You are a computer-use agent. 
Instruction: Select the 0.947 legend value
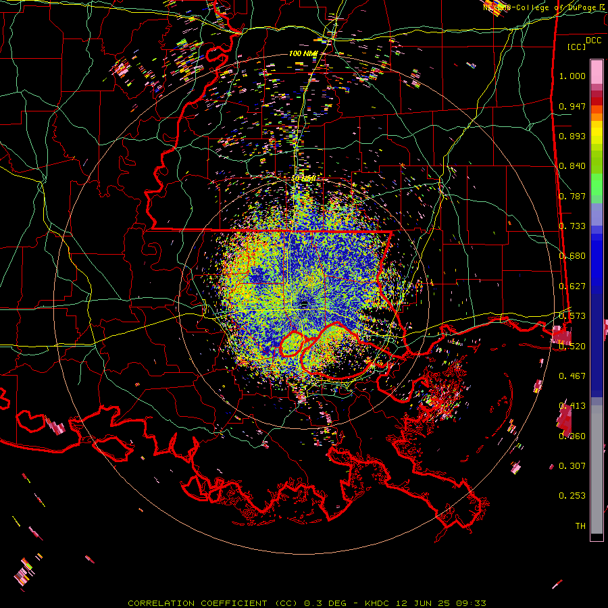572,106
